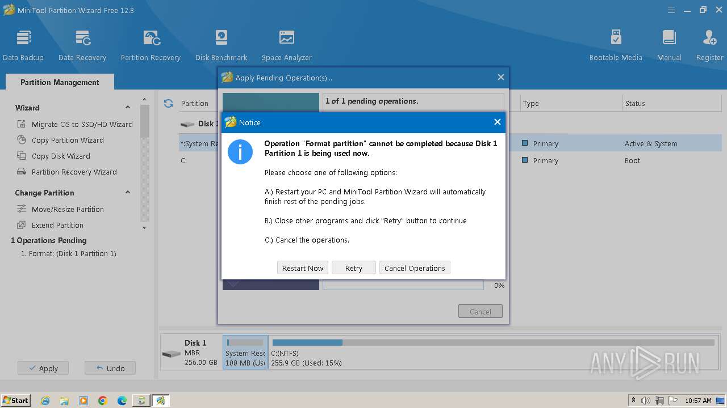Open the Manual
The width and height of the screenshot is (727, 408).
tap(669, 45)
